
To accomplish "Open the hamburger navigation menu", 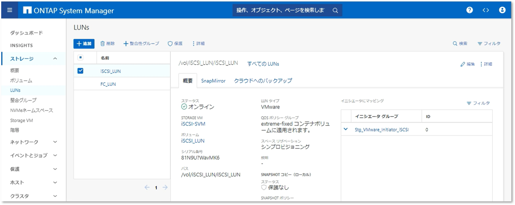I will (10, 10).
